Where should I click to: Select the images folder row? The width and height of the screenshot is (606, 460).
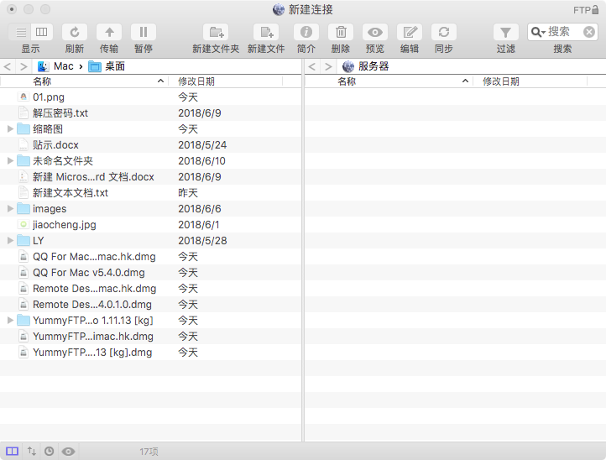(x=150, y=209)
